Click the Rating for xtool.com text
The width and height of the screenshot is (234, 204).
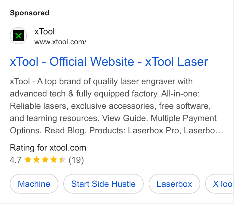click(48, 148)
